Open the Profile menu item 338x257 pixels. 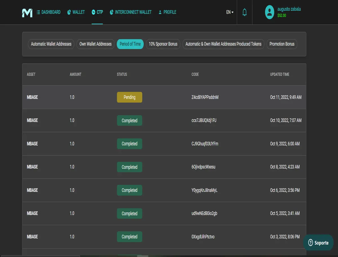167,12
